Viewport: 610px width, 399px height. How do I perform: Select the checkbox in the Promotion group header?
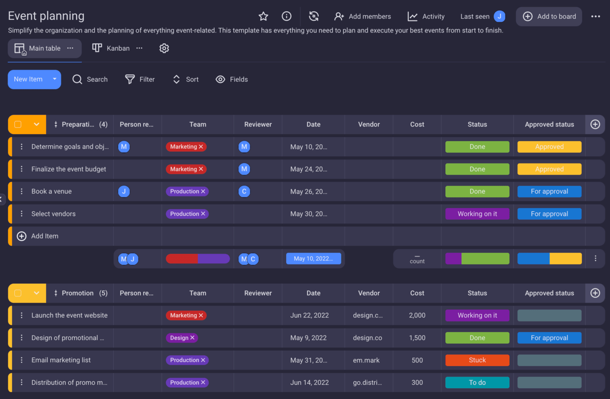coord(19,293)
